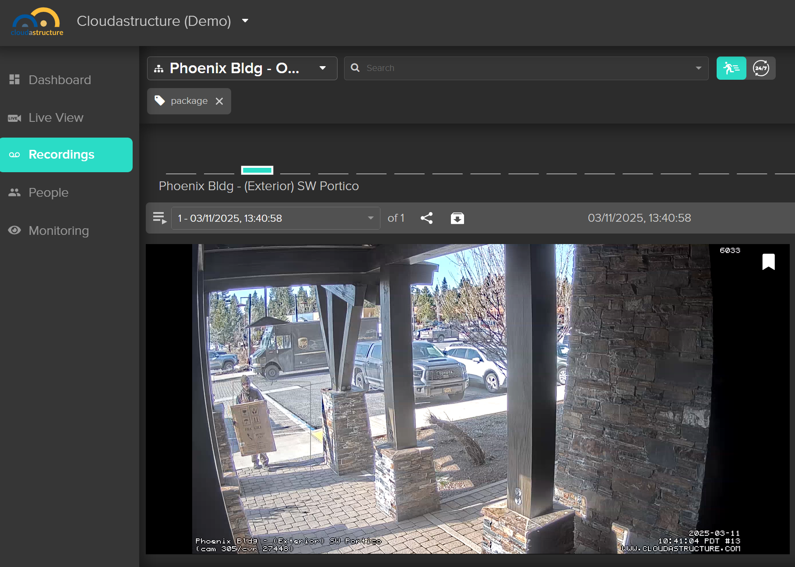
Task: Enable motion events recording mode
Action: click(732, 68)
